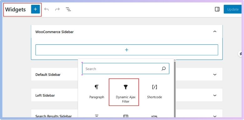
Task: Focus the block Search field
Action: pyautogui.click(x=125, y=69)
